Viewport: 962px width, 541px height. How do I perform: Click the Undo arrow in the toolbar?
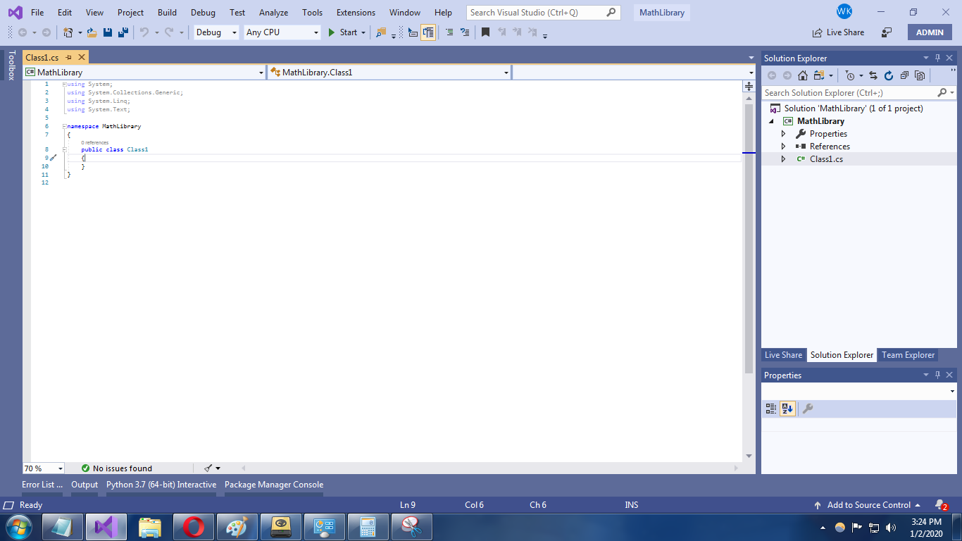coord(144,32)
